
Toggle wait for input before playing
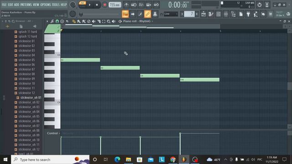pos(134,5)
